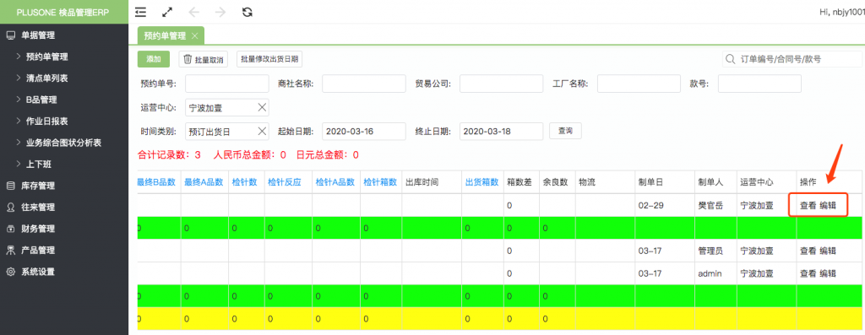Focus the 商社名称 input field
Viewport: 865px width, 335px height.
[363, 84]
